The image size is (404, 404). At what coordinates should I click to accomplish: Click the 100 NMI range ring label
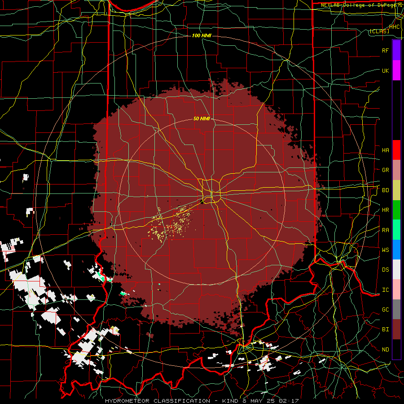pos(202,35)
